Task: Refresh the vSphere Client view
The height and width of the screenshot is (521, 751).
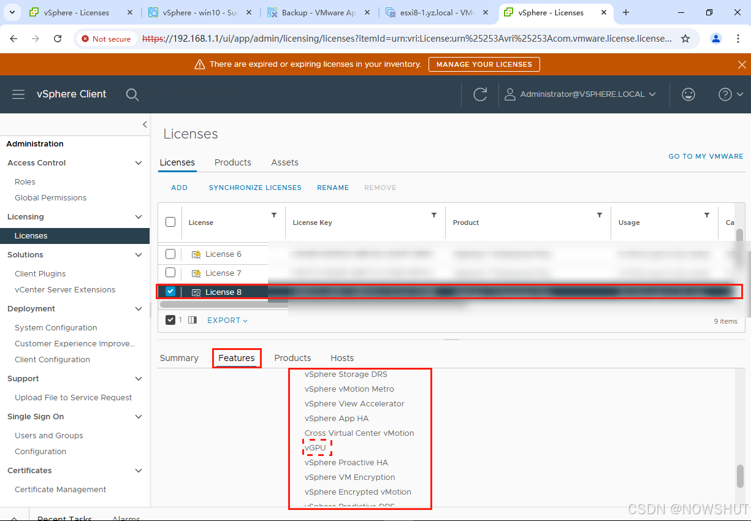Action: 481,94
